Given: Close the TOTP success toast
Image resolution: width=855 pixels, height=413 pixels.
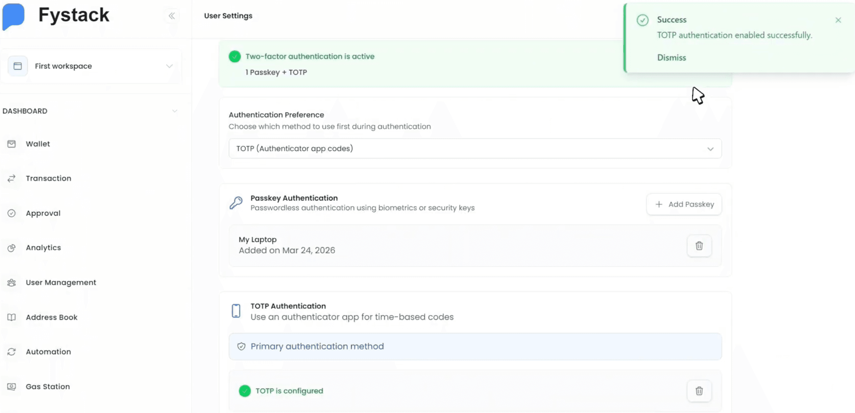Looking at the screenshot, I should (839, 20).
